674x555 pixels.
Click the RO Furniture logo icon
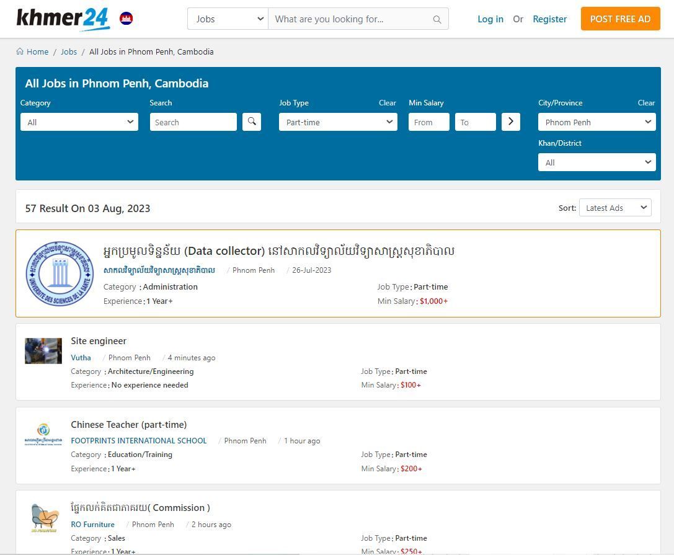pos(43,518)
